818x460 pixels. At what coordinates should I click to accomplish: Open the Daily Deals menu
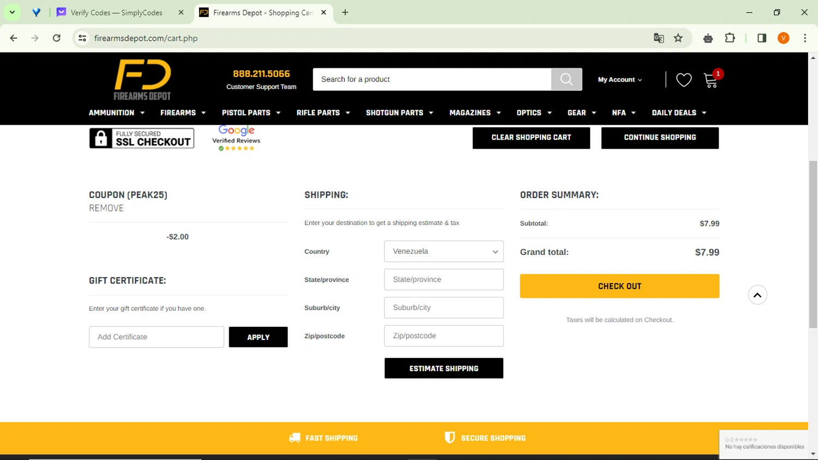coord(679,113)
